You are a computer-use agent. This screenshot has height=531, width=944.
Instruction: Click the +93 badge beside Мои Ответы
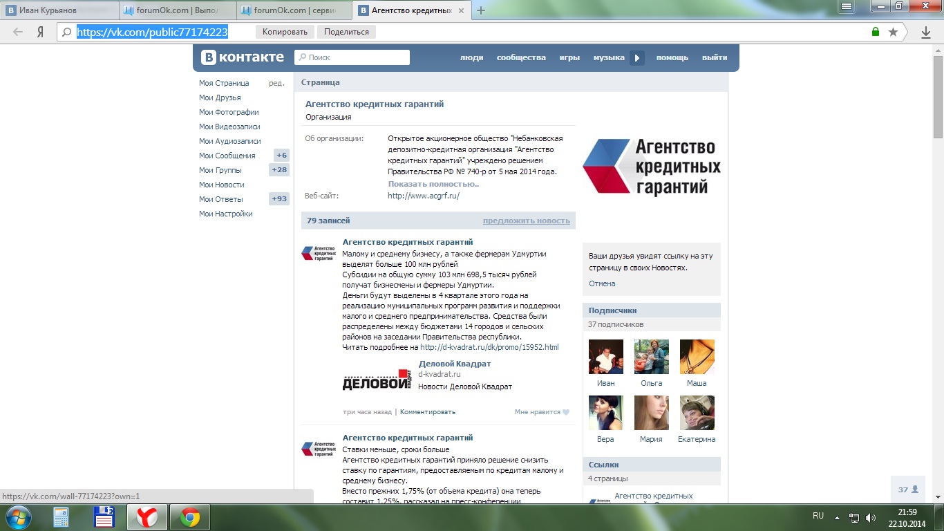(279, 199)
